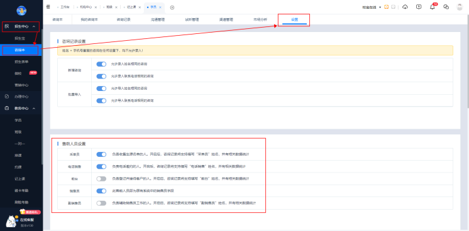Click the 招生中心 sidebar section icon
469x231 pixels.
coord(7,26)
